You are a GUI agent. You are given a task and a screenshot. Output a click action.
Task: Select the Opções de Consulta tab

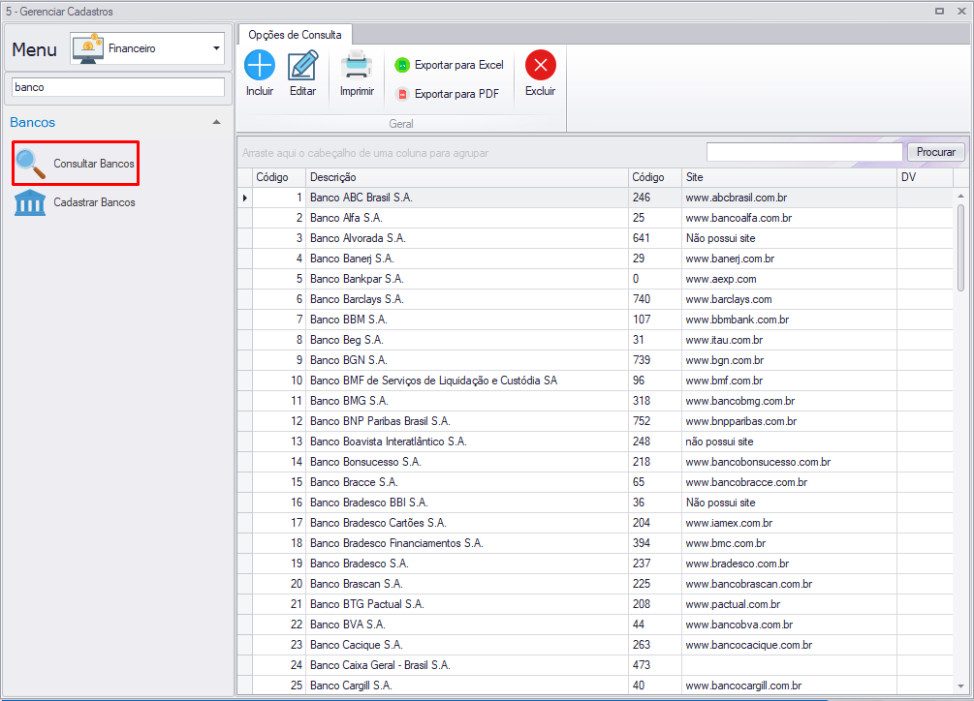pos(295,35)
